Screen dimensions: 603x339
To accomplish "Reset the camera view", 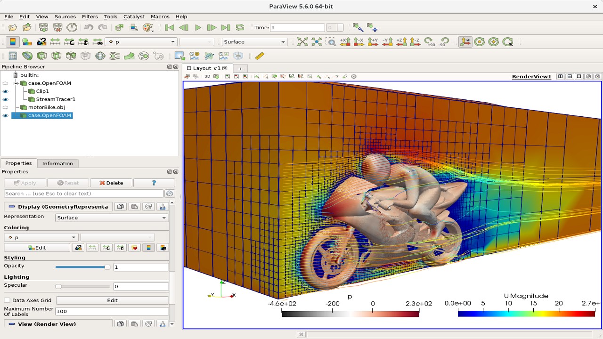I will point(302,42).
